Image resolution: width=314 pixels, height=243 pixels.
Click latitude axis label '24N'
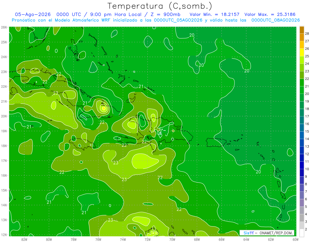pos(4,57)
